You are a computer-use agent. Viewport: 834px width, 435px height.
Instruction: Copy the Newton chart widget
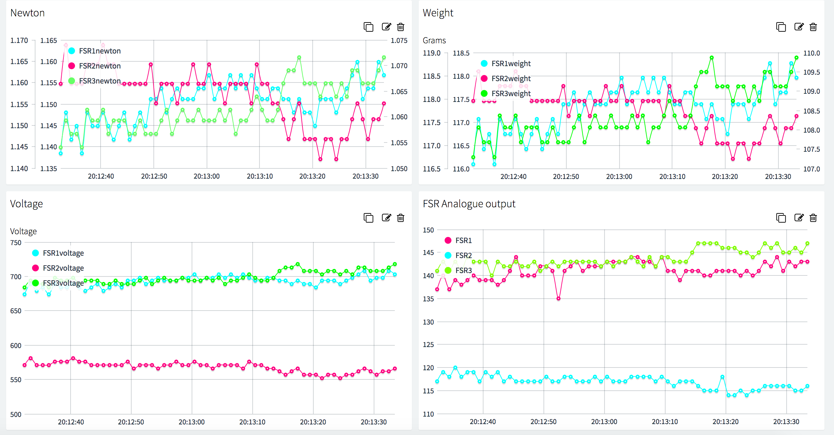tap(368, 27)
